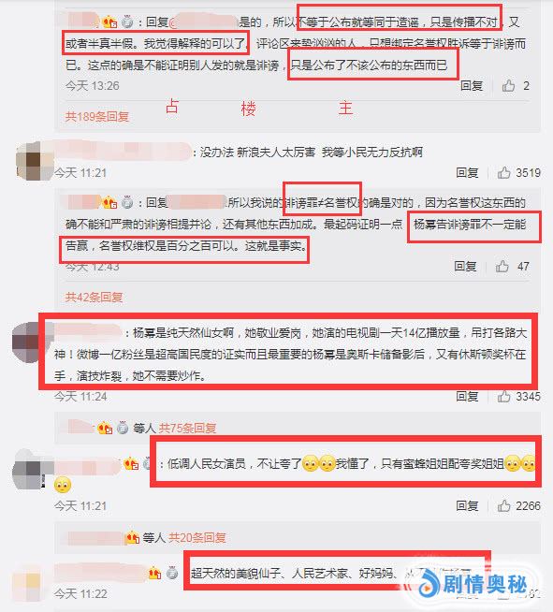Click VIP badge icon in 13:26 reply

pyautogui.click(x=109, y=22)
